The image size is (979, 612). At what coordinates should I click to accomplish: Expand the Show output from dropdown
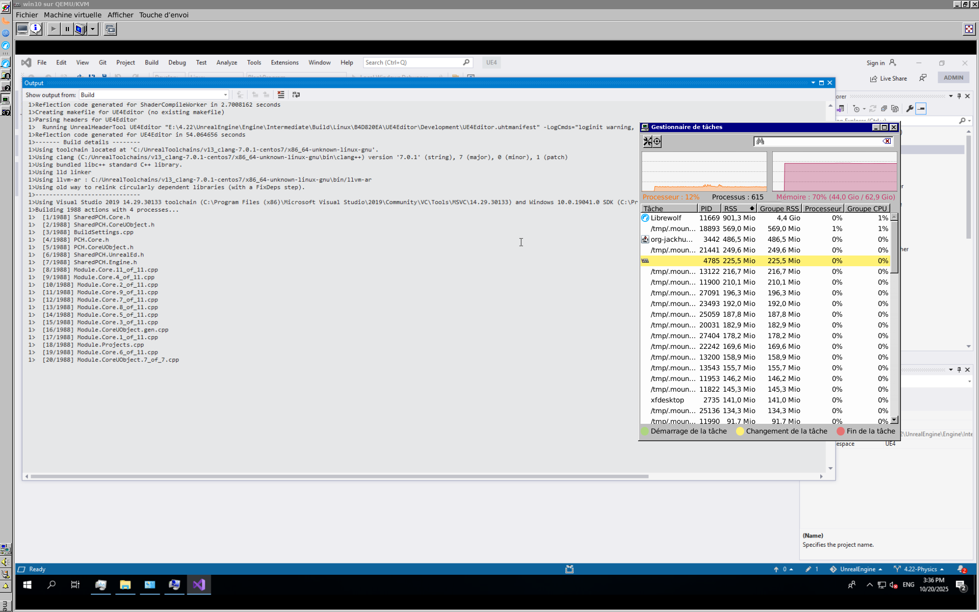pos(225,95)
